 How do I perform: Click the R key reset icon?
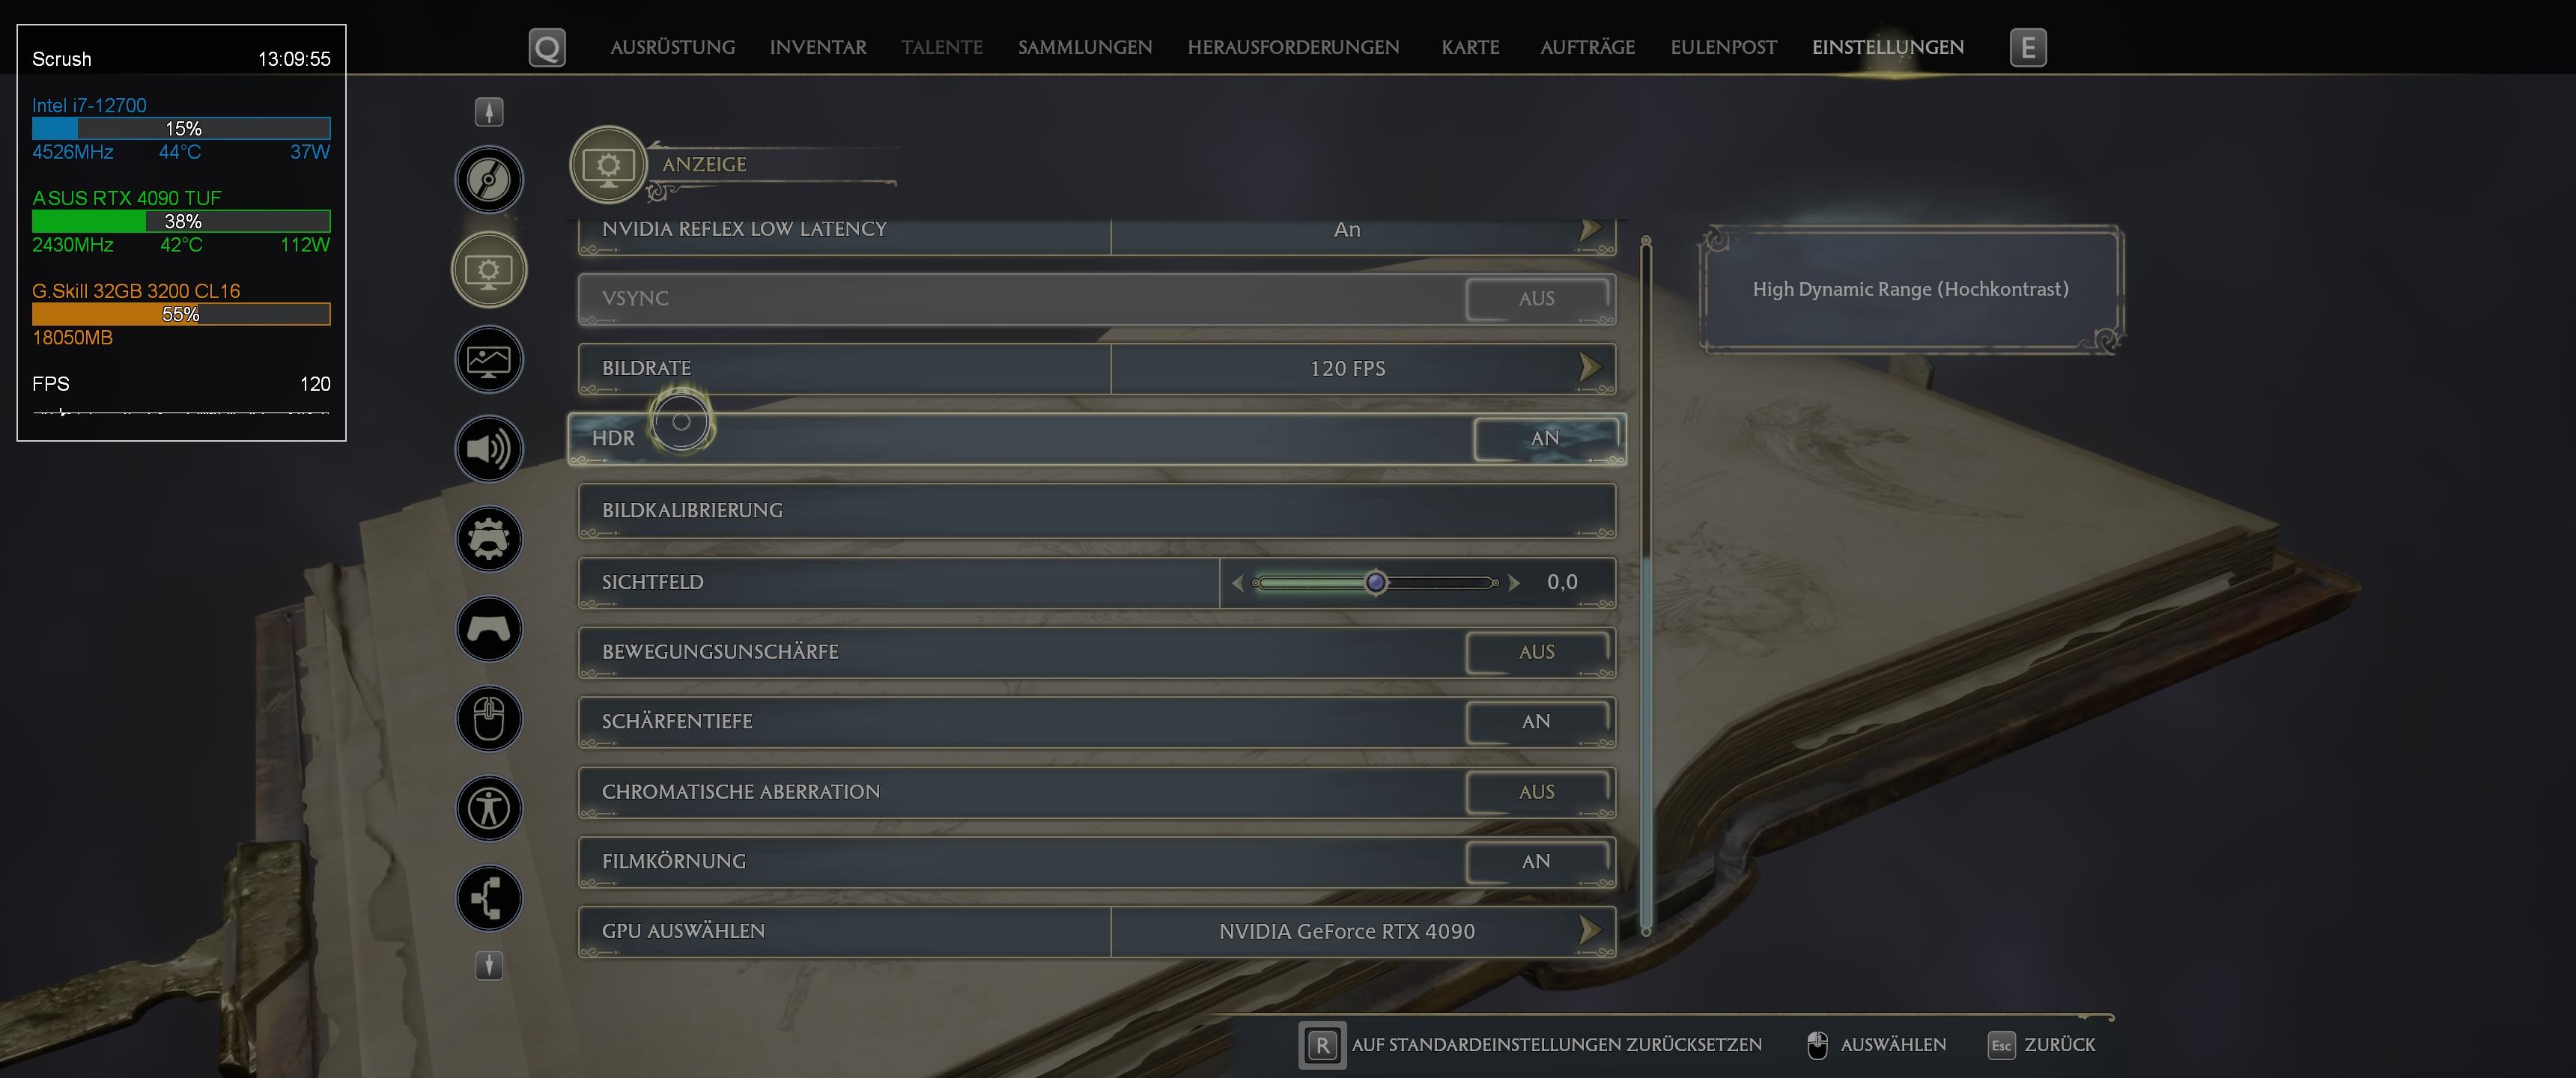pyautogui.click(x=1322, y=1045)
